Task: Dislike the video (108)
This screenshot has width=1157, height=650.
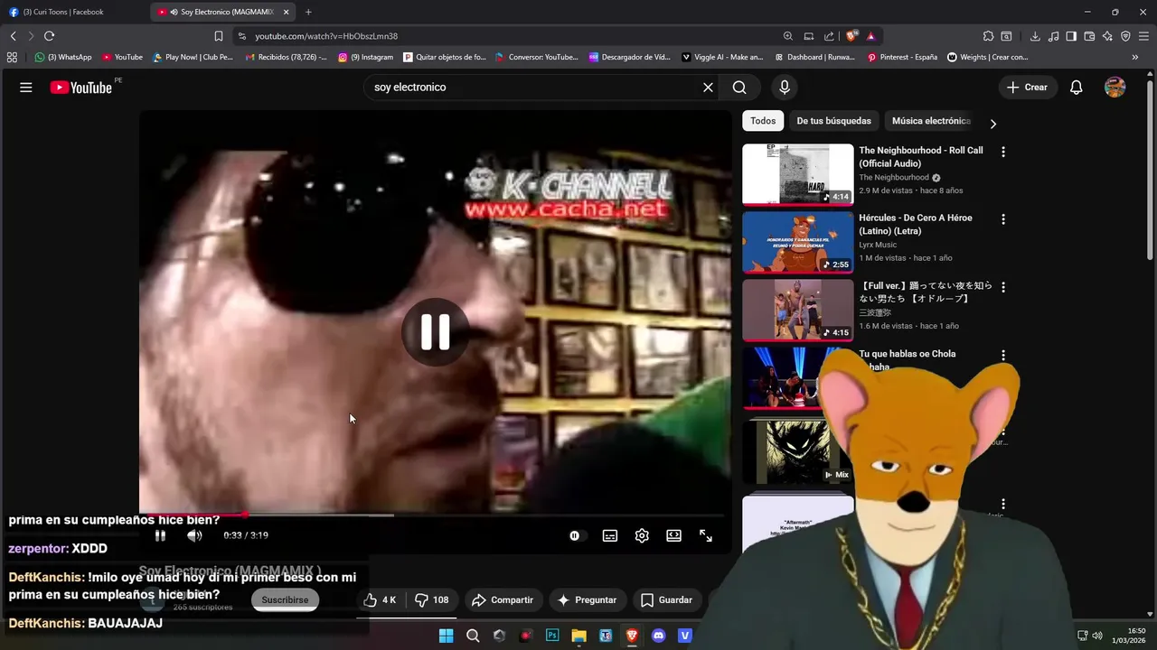Action: pyautogui.click(x=432, y=600)
